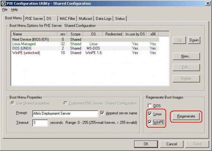Click the Prompt text field
The image size is (212, 151).
(65, 113)
